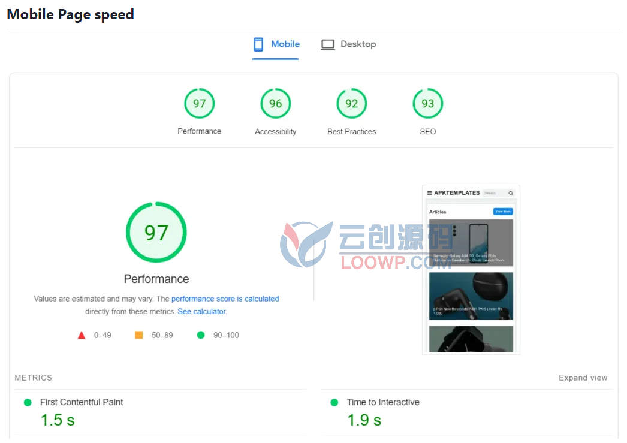Click the hamburger menu in preview screenshot

coord(429,193)
